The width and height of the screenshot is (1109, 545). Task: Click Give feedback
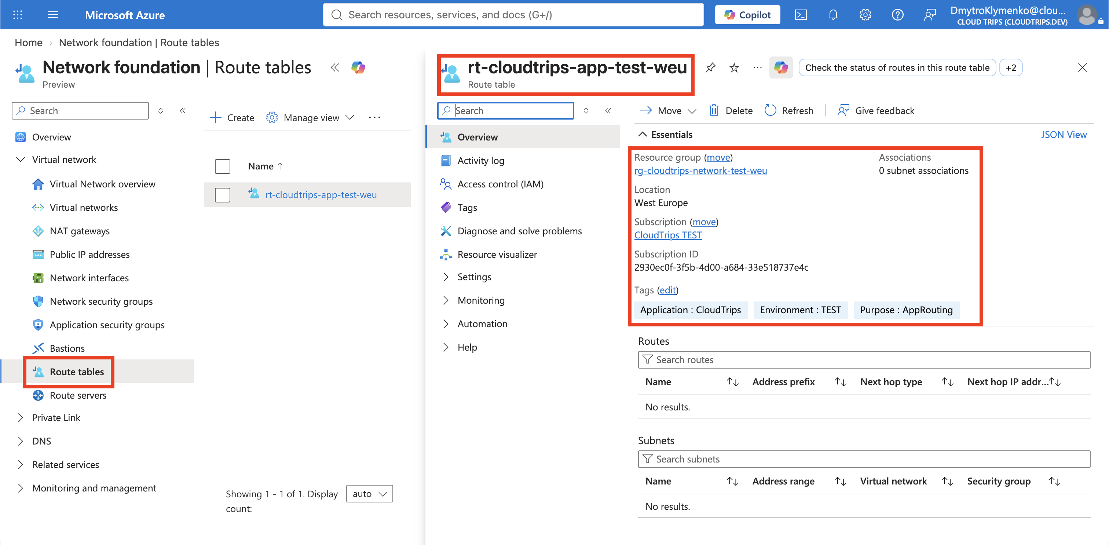click(876, 111)
